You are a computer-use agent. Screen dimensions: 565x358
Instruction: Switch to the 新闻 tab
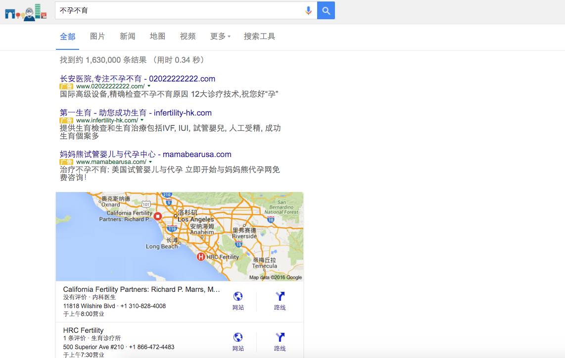(x=128, y=37)
